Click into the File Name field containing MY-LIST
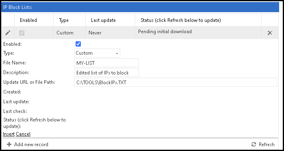The width and height of the screenshot is (284, 151). click(x=106, y=63)
